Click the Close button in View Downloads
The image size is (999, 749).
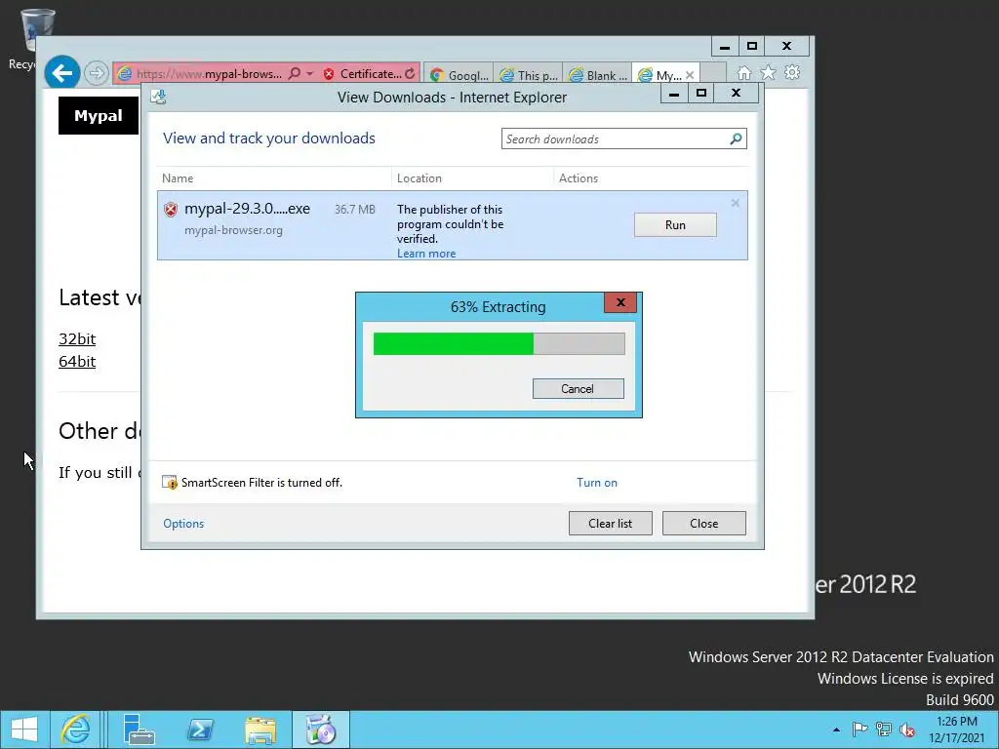(x=704, y=524)
